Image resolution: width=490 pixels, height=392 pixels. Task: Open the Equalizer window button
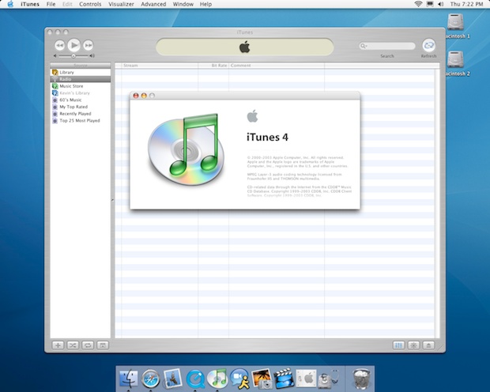pos(399,345)
